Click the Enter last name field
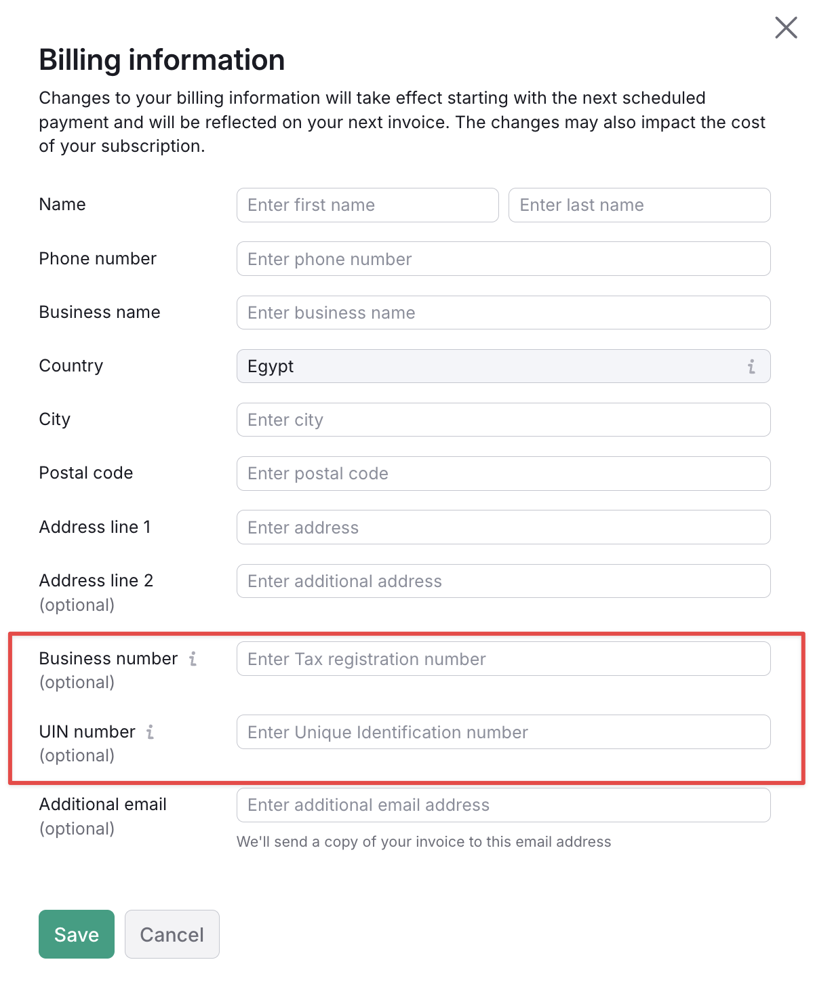The height and width of the screenshot is (983, 815). (x=639, y=205)
